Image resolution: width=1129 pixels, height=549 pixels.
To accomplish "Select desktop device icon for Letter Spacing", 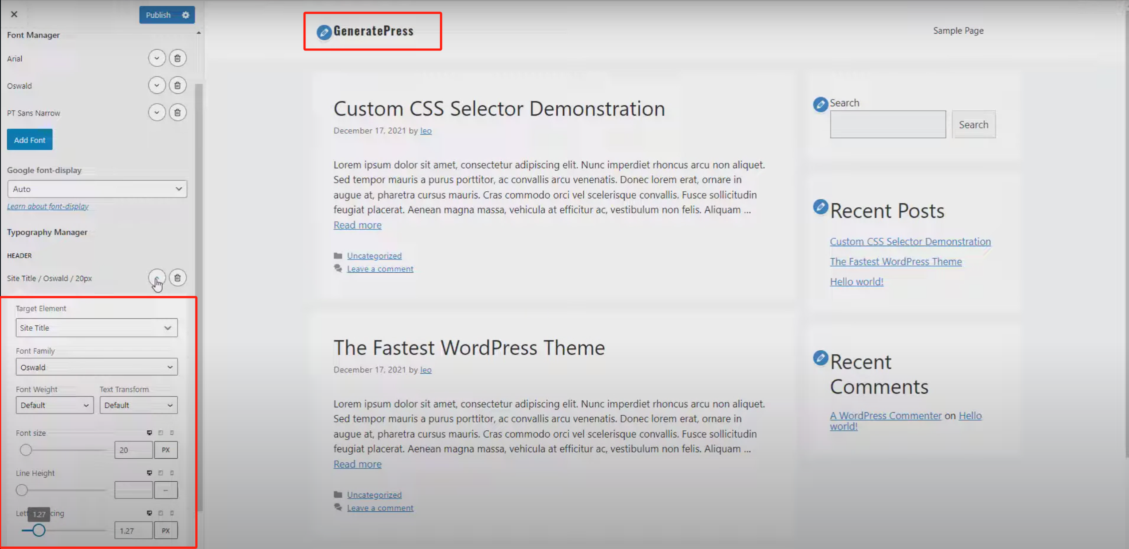I will pos(149,513).
